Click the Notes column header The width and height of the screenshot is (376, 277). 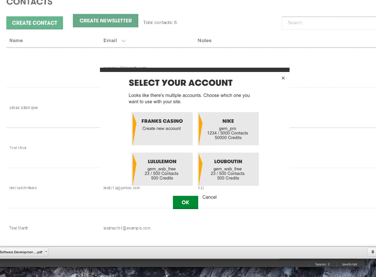205,40
